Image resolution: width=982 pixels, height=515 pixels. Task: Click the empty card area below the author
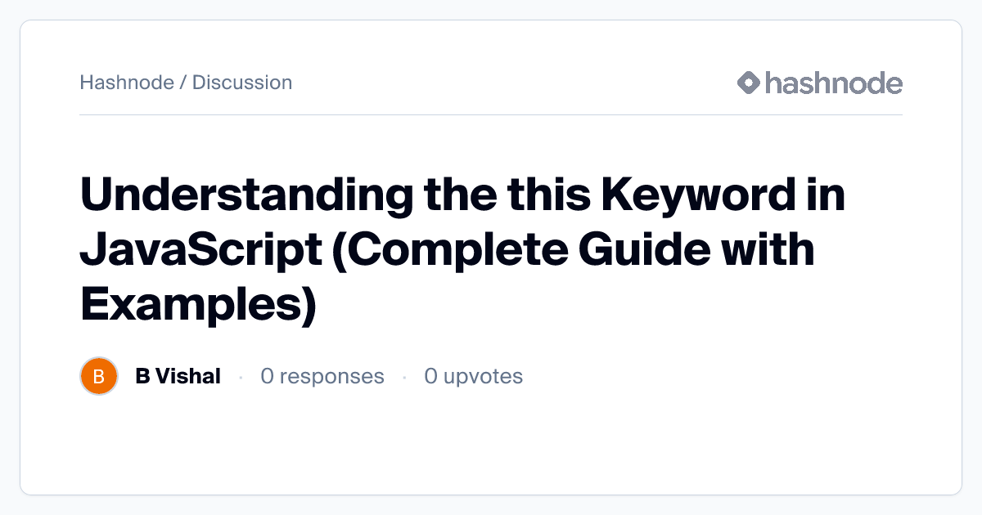click(491, 446)
